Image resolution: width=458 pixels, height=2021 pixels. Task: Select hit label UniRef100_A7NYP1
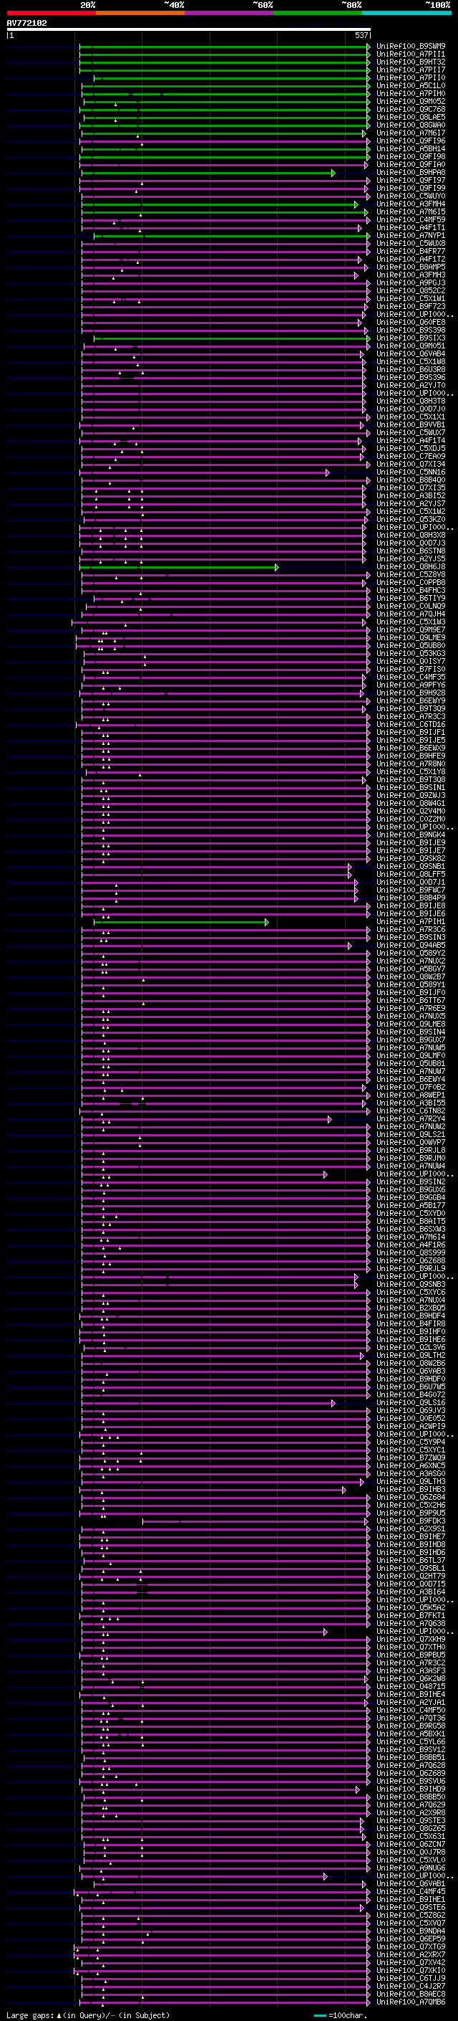pyautogui.click(x=411, y=235)
